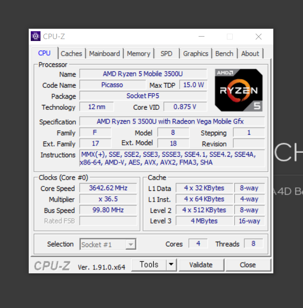This screenshot has width=303, height=308.
Task: Click the Instructions list text box
Action: click(x=172, y=158)
